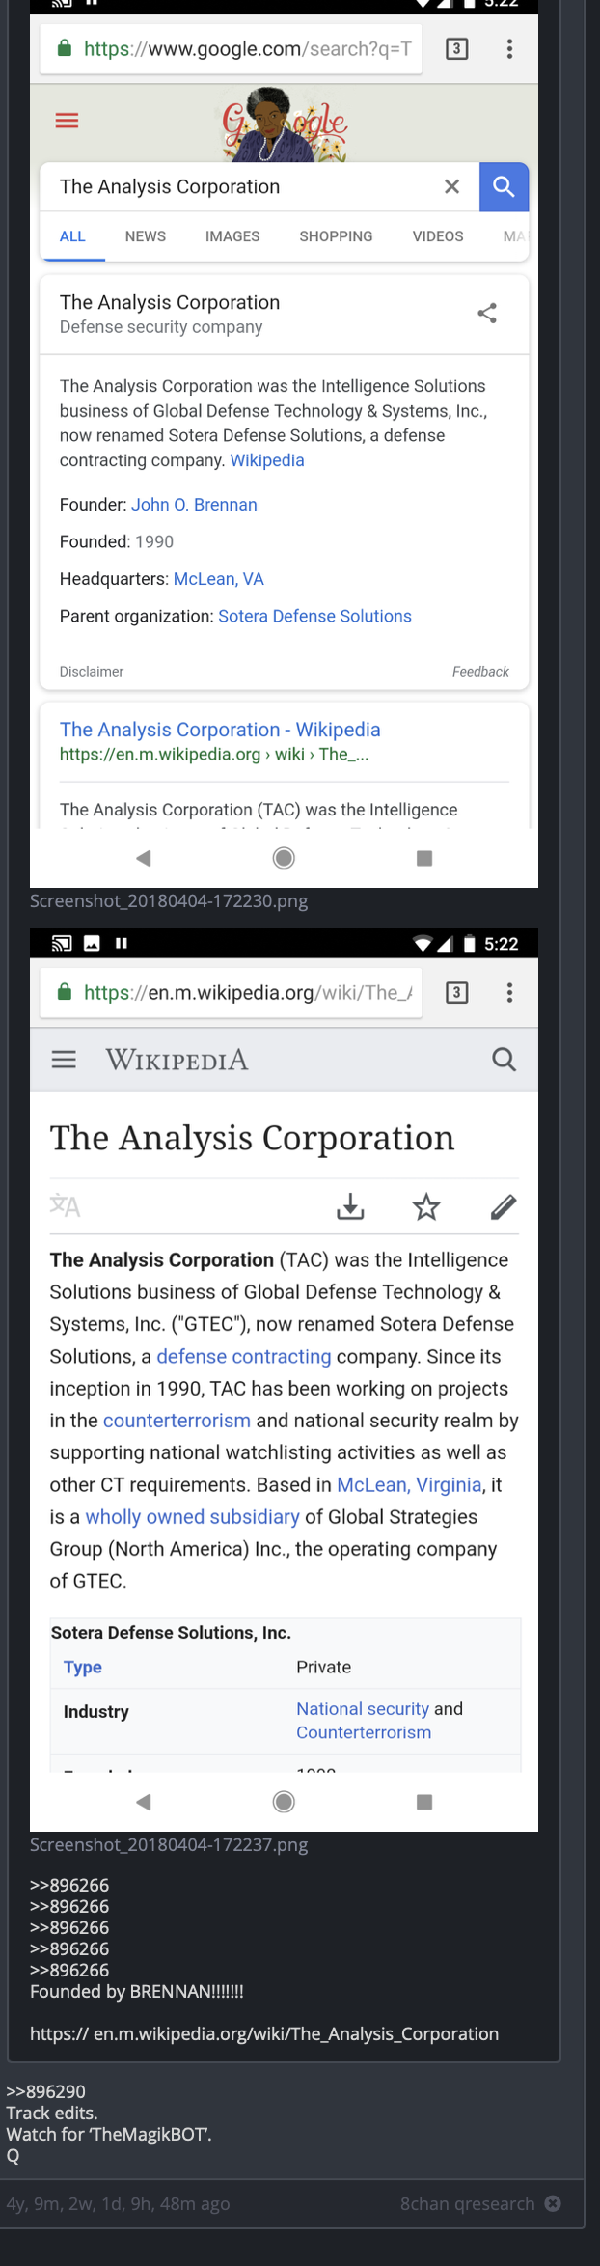Tap Android home button in the Wikipedia screenshot
Image resolution: width=600 pixels, height=2266 pixels.
pos(284,1802)
